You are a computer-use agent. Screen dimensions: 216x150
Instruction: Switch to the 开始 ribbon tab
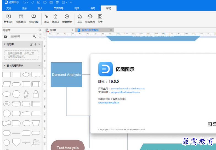coord(24,8)
